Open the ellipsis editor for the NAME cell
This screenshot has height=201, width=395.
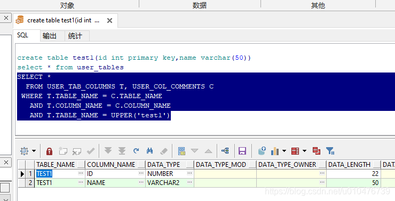pyautogui.click(x=141, y=182)
